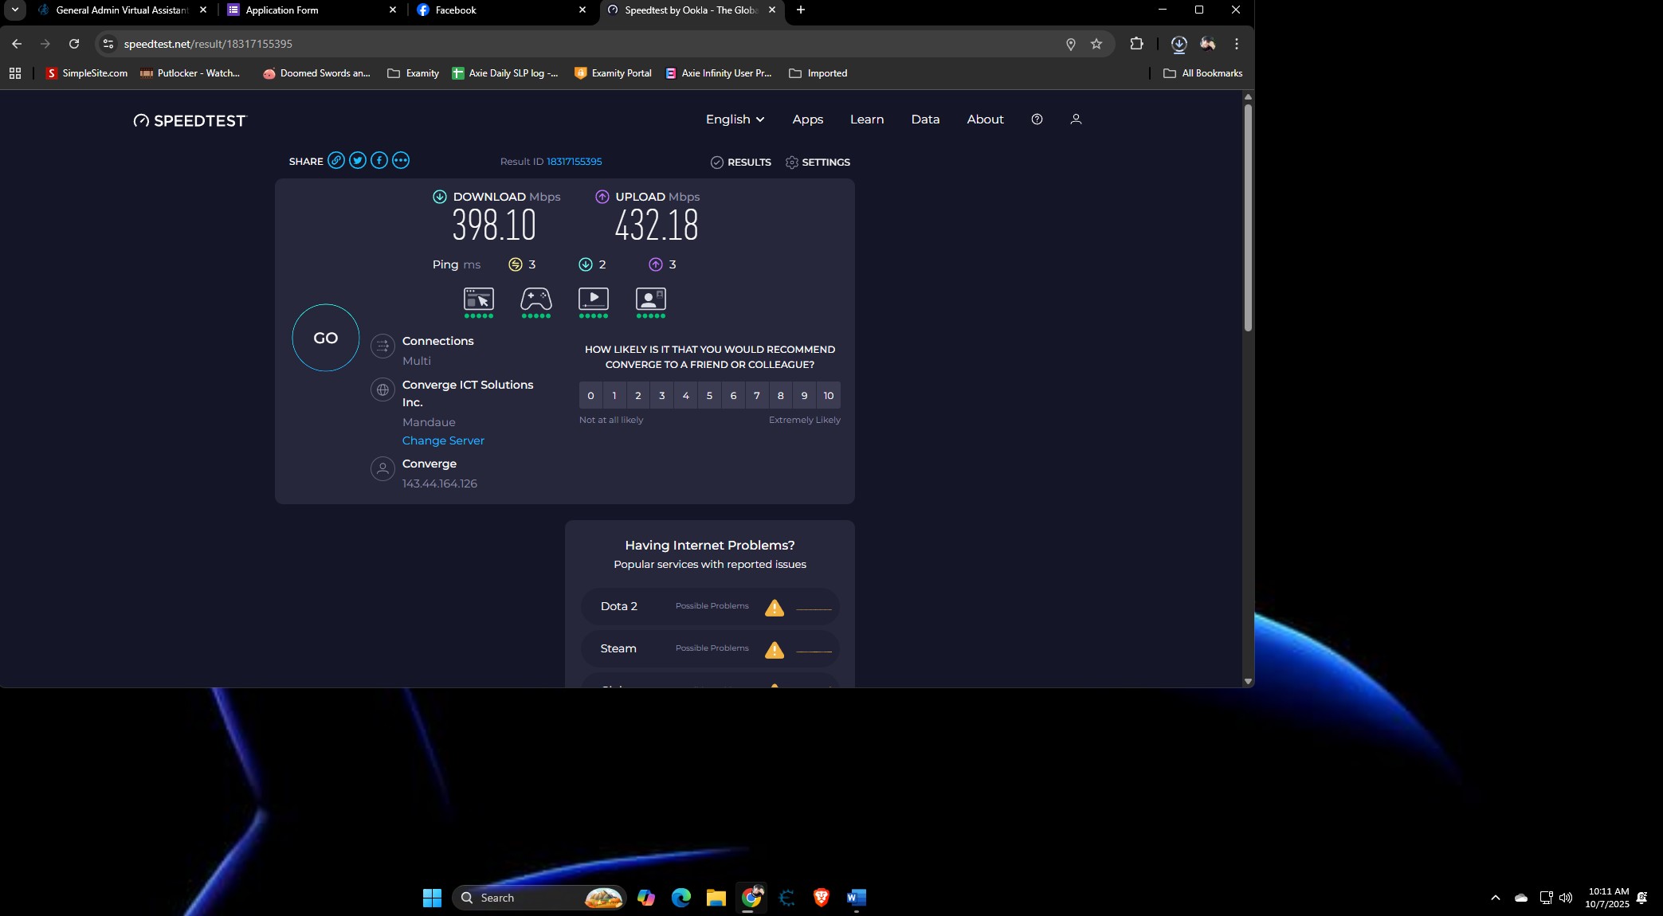Open the Apps menu item
This screenshot has width=1663, height=916.
click(x=807, y=119)
